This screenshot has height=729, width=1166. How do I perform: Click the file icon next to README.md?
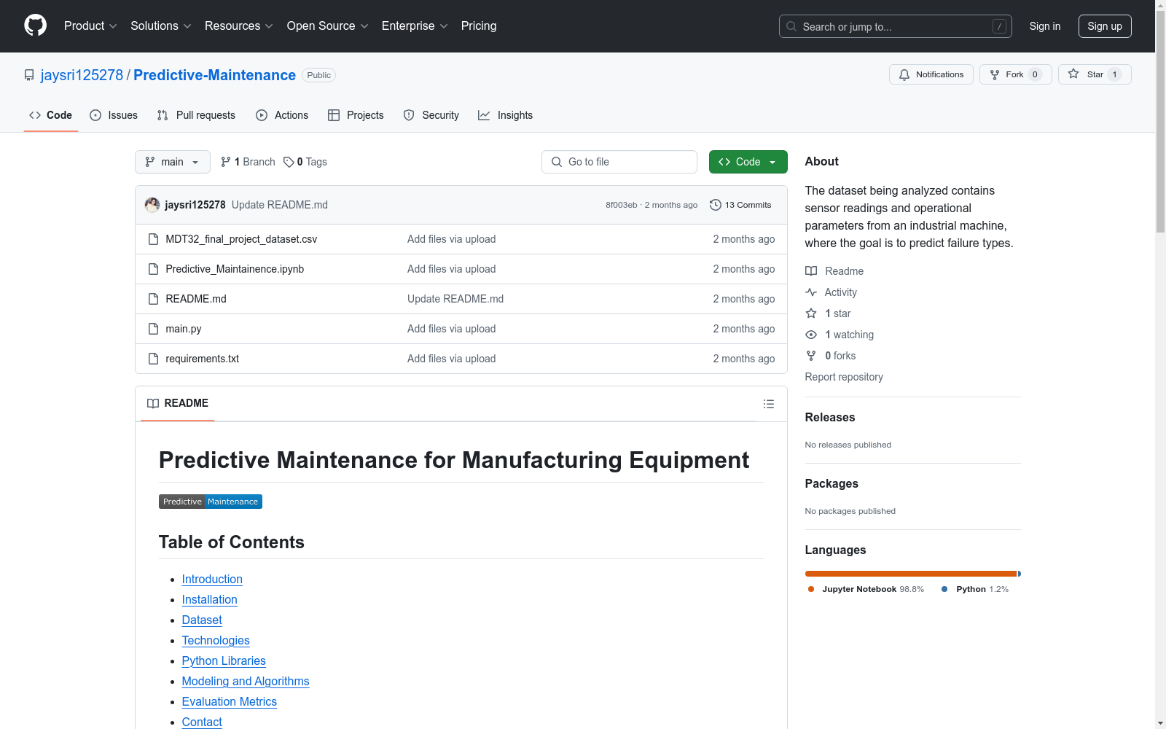click(153, 299)
